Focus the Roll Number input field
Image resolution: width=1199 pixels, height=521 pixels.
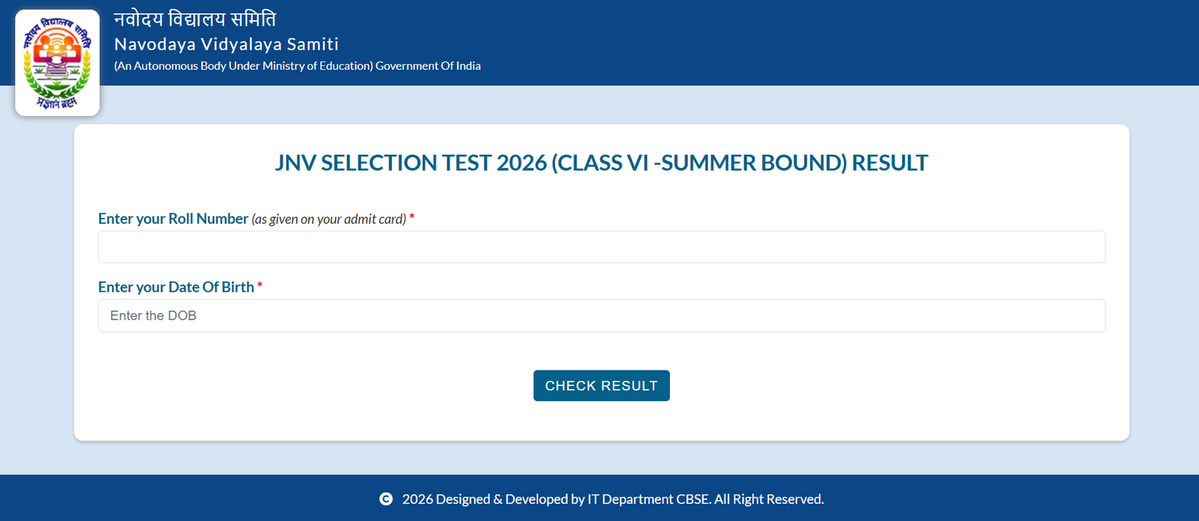coord(601,247)
